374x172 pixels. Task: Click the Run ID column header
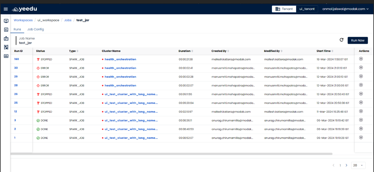[19, 51]
